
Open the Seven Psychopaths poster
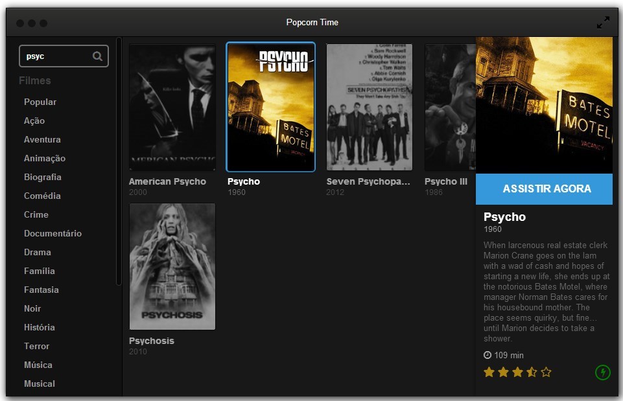pos(369,107)
